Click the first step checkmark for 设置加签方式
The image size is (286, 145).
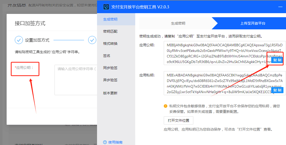point(19,40)
